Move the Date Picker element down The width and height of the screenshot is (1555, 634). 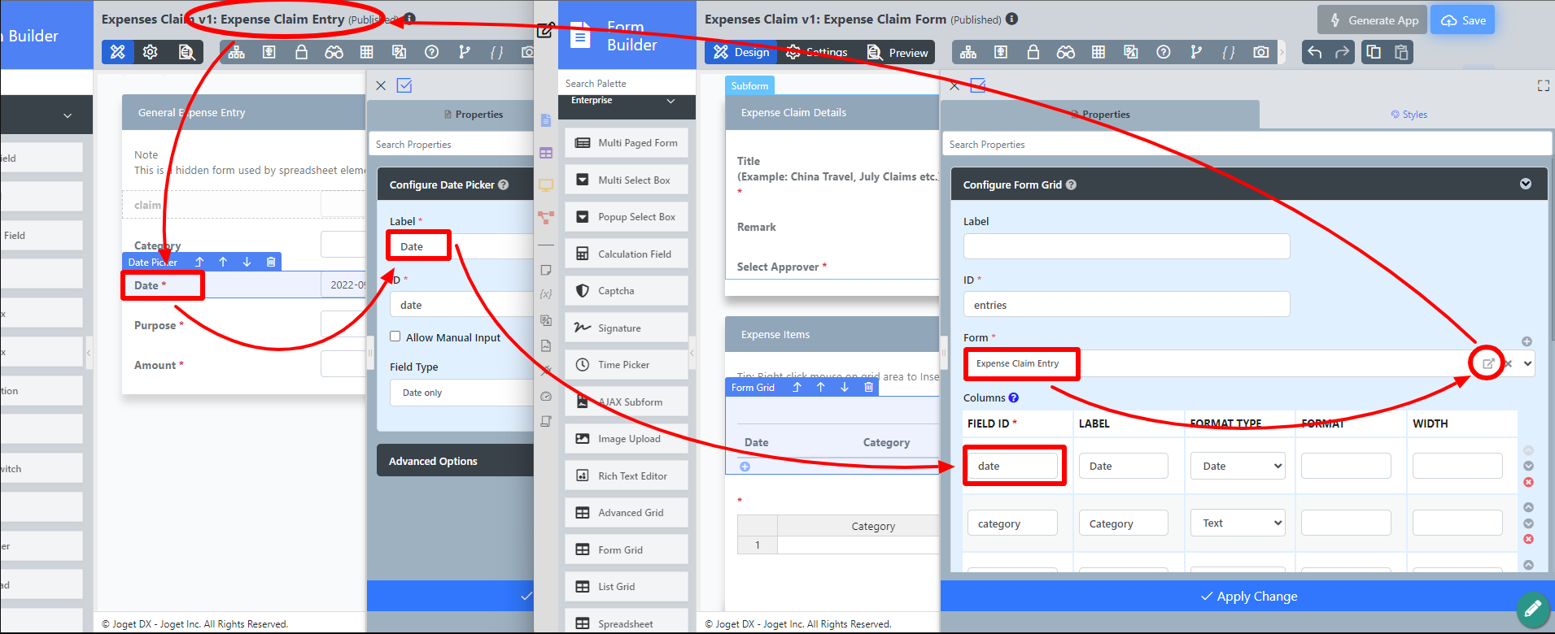[247, 262]
